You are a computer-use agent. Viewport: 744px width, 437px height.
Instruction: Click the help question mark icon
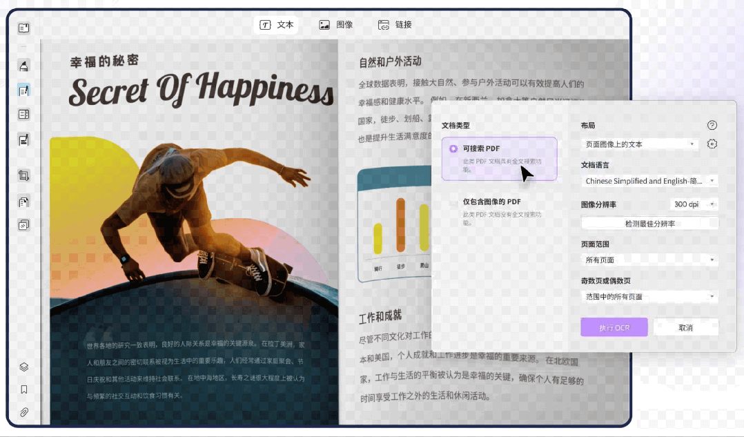point(712,125)
